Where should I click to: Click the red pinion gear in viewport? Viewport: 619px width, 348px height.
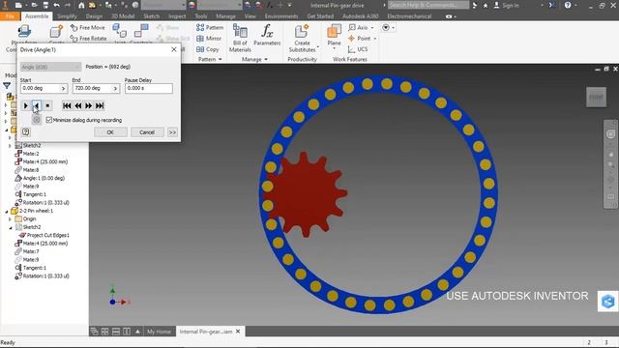click(x=306, y=194)
